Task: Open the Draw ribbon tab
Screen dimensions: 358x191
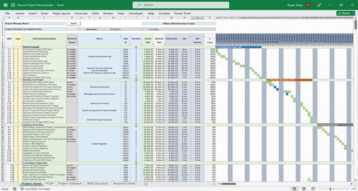Action: [45, 13]
